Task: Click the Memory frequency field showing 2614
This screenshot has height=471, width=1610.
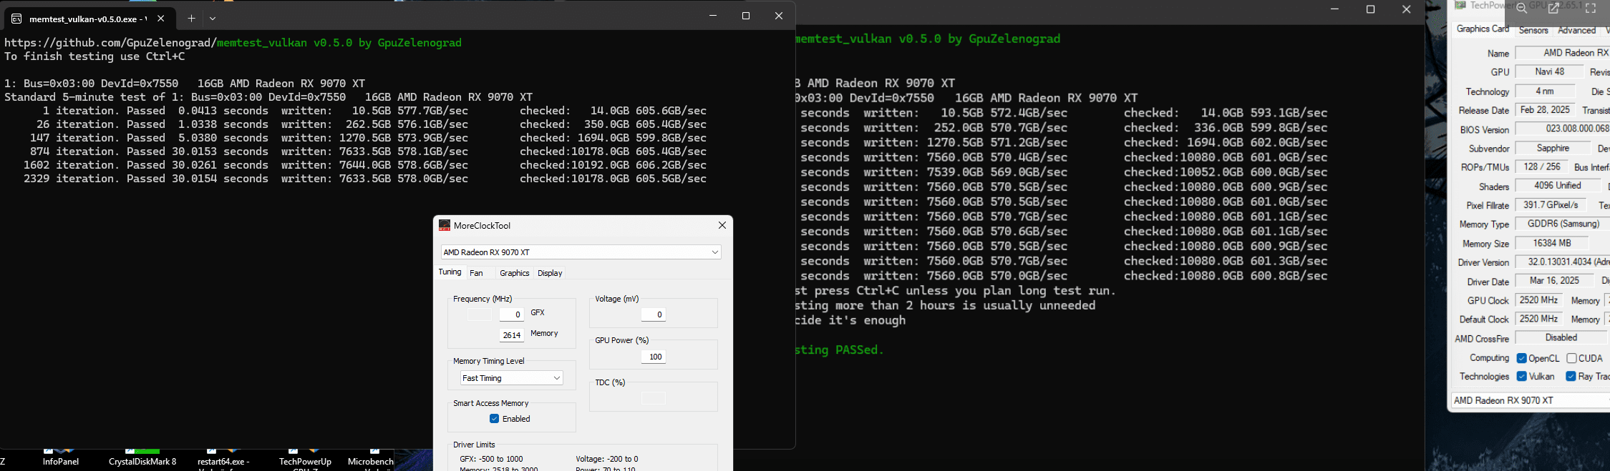Action: point(512,334)
